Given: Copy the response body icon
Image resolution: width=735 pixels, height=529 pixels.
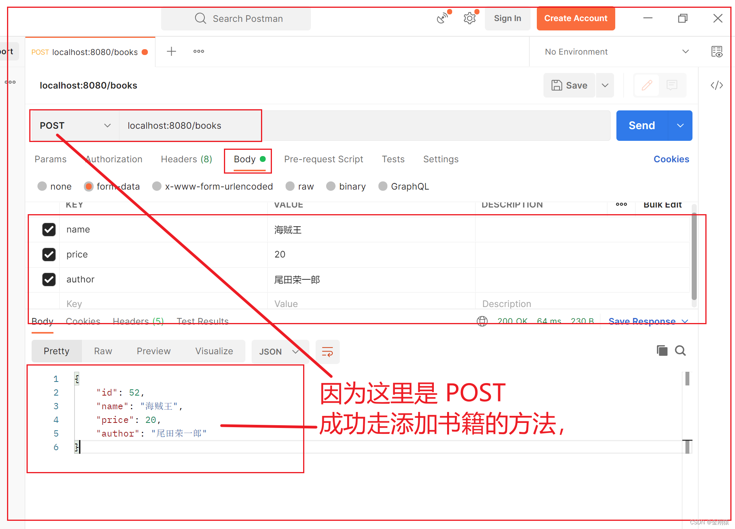Looking at the screenshot, I should tap(662, 350).
